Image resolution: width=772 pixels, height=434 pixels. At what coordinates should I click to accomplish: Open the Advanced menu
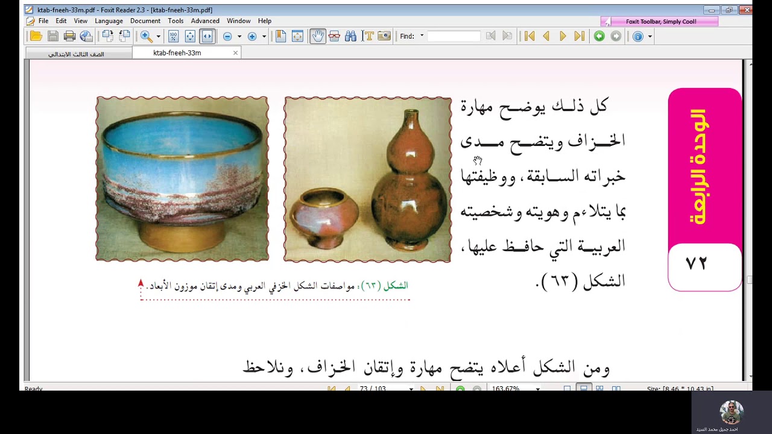[x=205, y=20]
